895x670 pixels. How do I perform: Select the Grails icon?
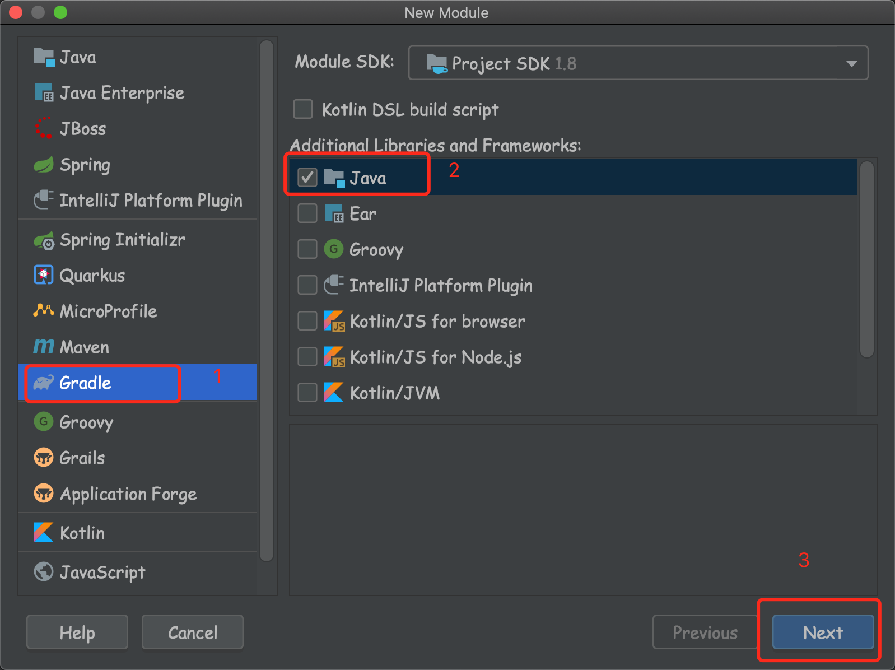[x=44, y=458]
